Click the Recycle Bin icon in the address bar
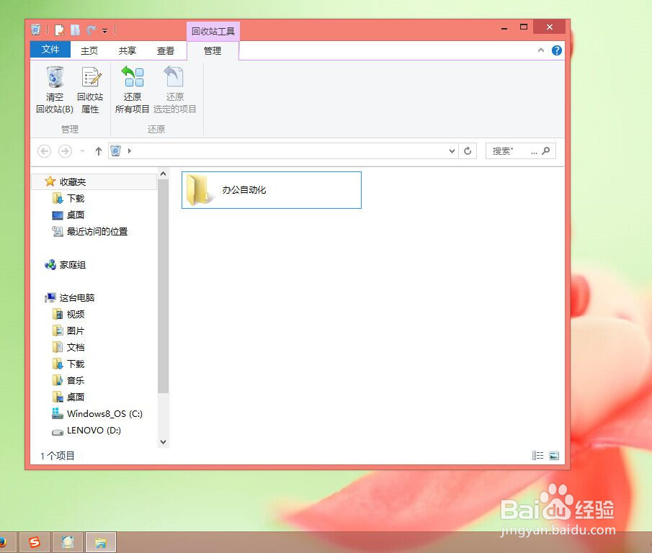 click(115, 150)
